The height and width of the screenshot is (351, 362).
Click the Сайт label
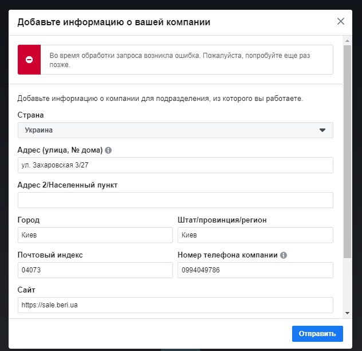pos(26,290)
